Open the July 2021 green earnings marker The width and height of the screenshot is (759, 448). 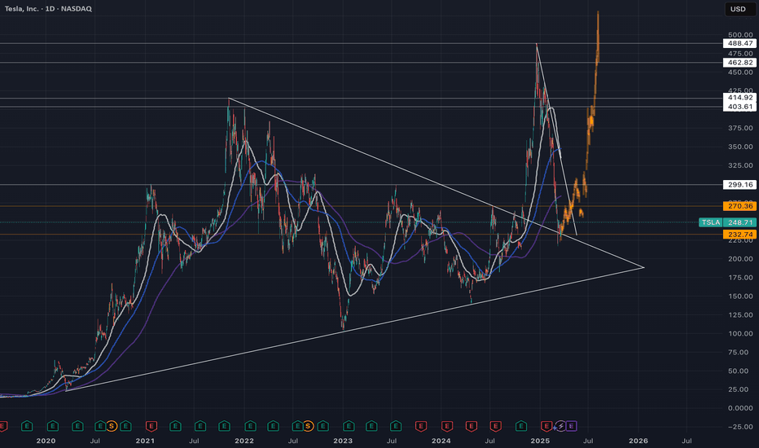pyautogui.click(x=200, y=426)
